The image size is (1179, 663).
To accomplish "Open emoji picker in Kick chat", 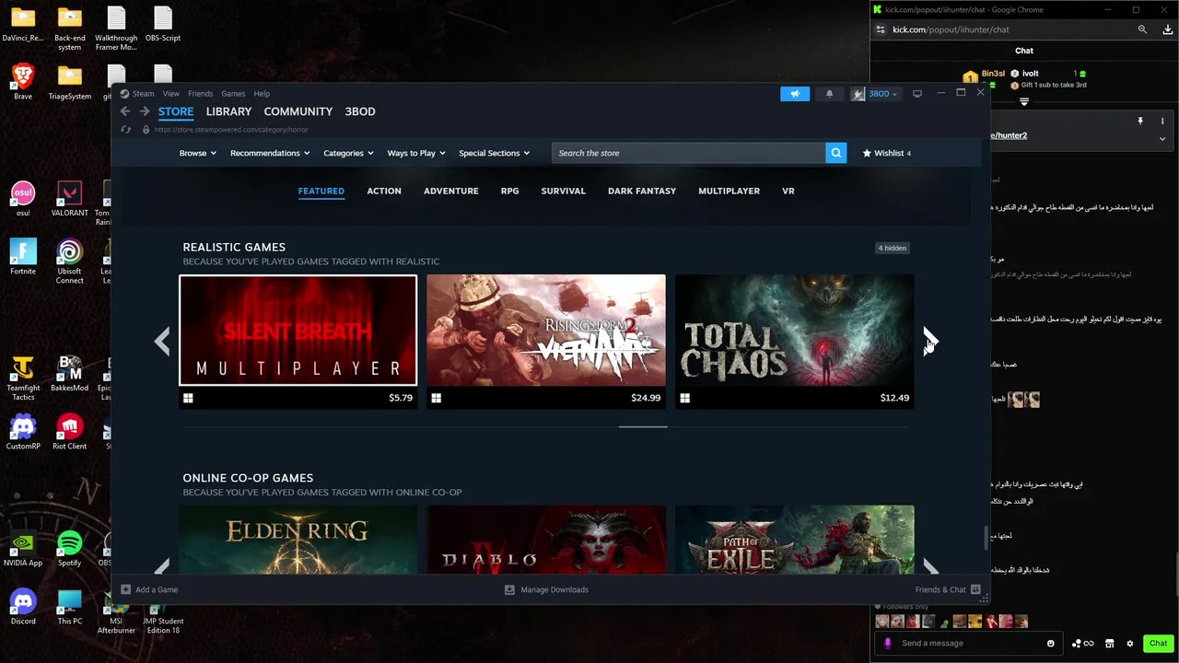I will click(1051, 643).
